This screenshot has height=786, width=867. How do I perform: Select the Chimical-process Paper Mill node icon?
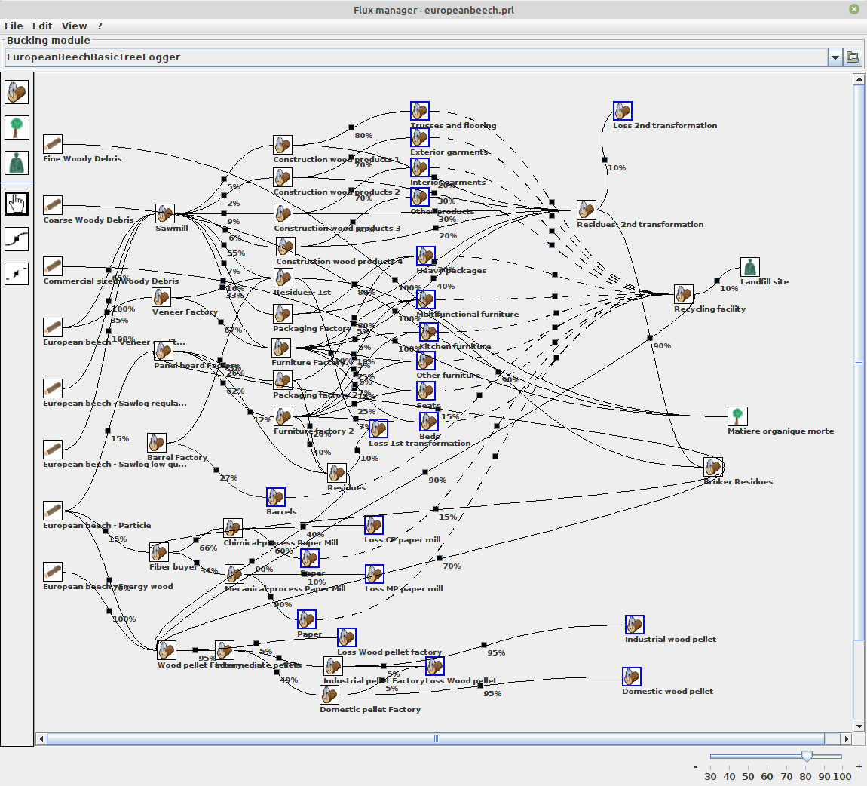pos(233,528)
